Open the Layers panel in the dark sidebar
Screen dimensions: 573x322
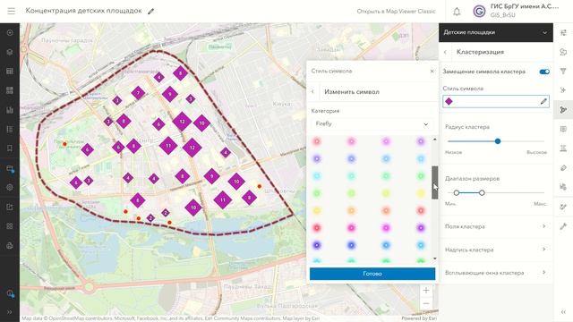point(10,52)
